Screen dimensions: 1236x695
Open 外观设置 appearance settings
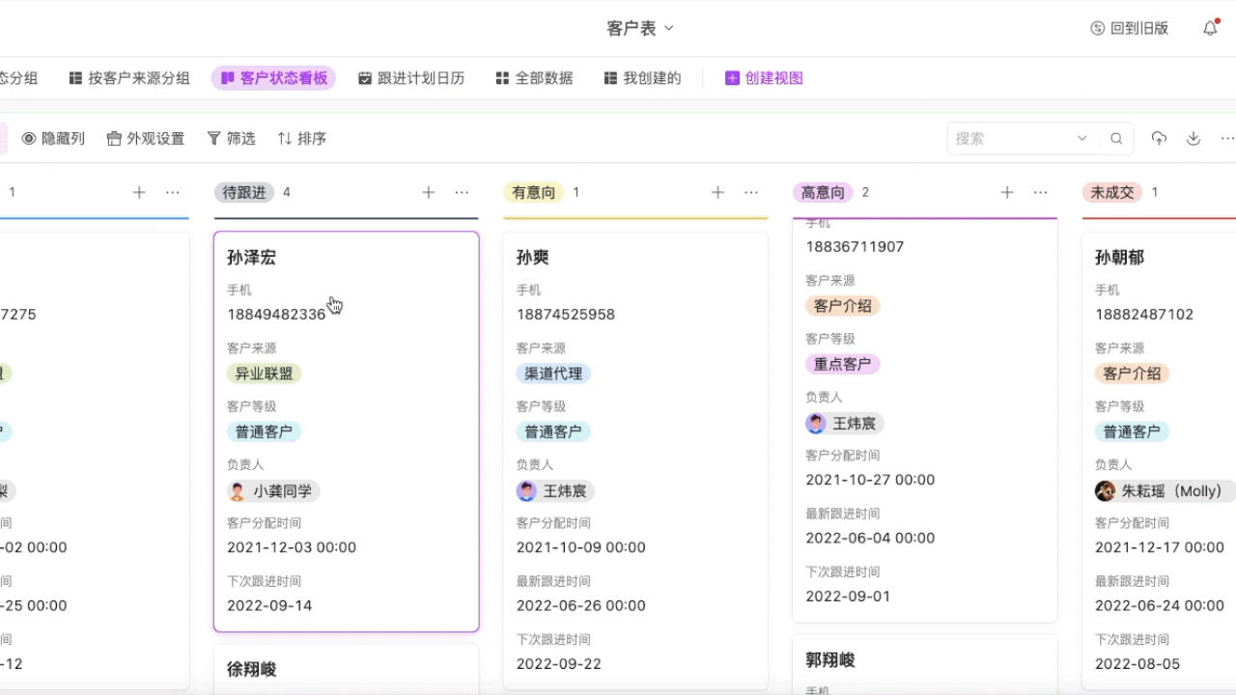coord(145,139)
